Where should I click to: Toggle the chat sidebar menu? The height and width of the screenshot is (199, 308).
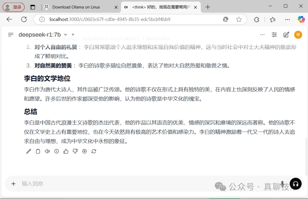tap(11, 35)
